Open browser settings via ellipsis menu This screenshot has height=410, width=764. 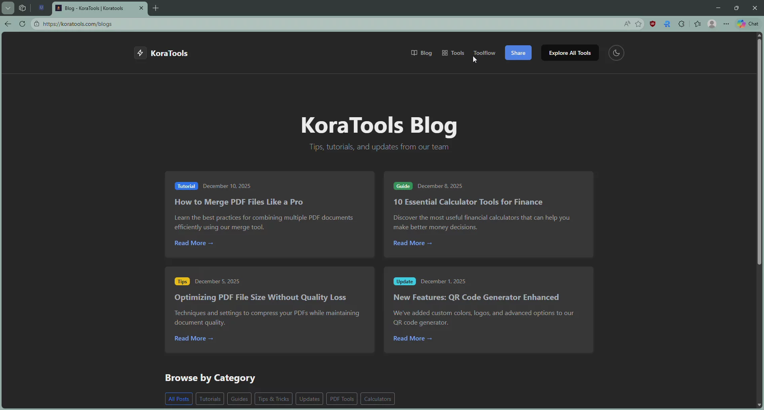point(726,24)
